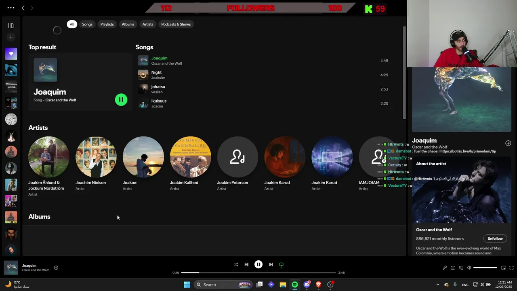The image size is (517, 291).
Task: Open artist Joakim Kallhed
Action: (x=190, y=163)
